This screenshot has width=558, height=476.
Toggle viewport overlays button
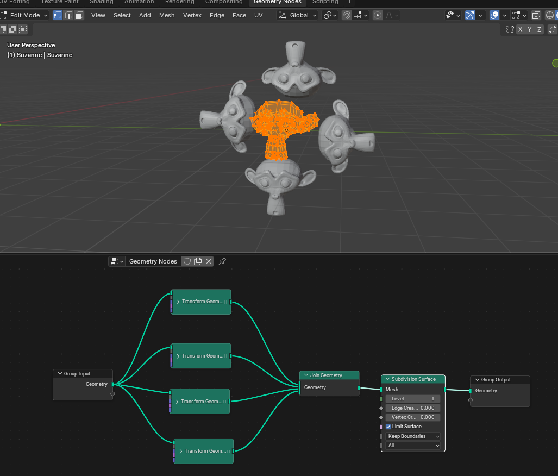[x=494, y=15]
